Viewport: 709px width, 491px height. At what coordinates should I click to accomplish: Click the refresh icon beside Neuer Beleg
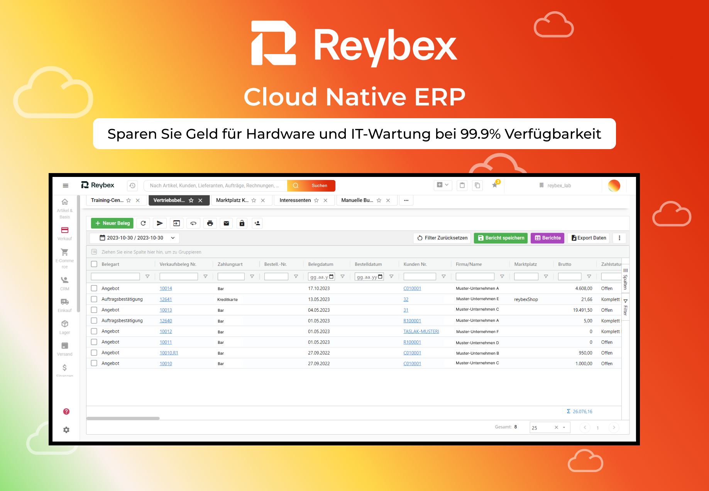click(143, 223)
